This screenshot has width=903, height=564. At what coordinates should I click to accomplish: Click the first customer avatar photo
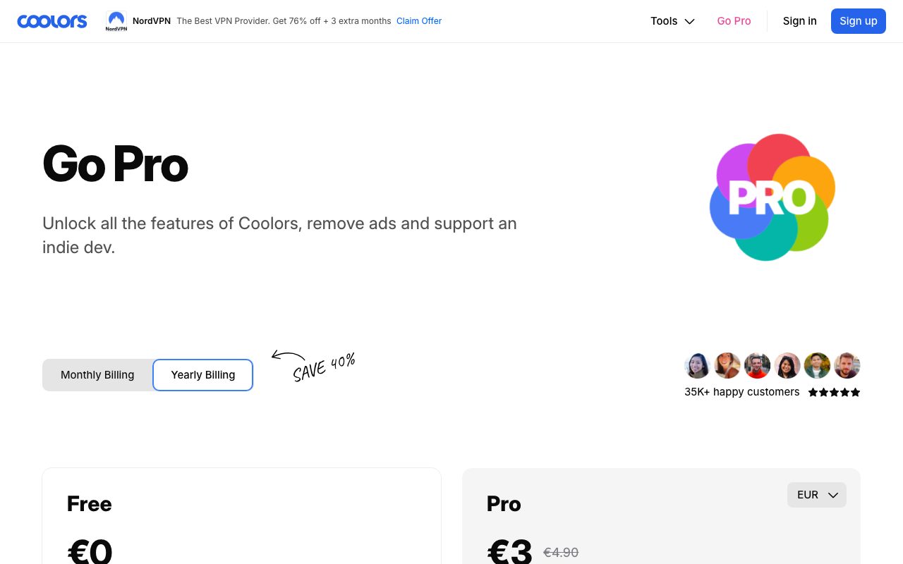point(697,366)
